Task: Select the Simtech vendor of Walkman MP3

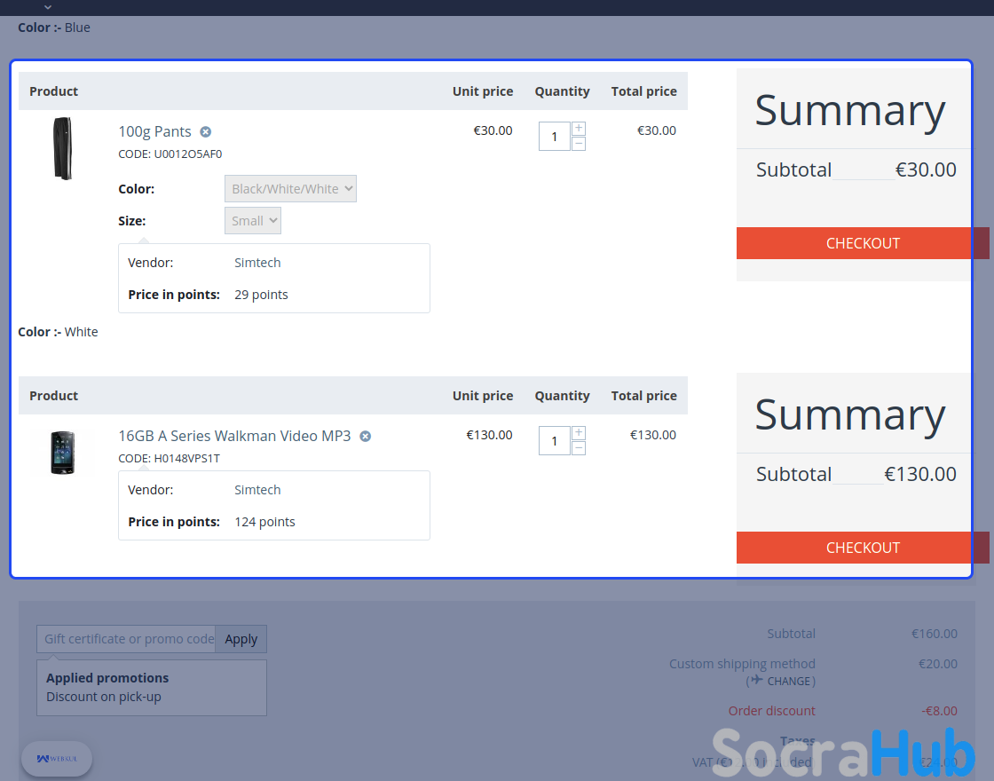Action: pos(257,490)
